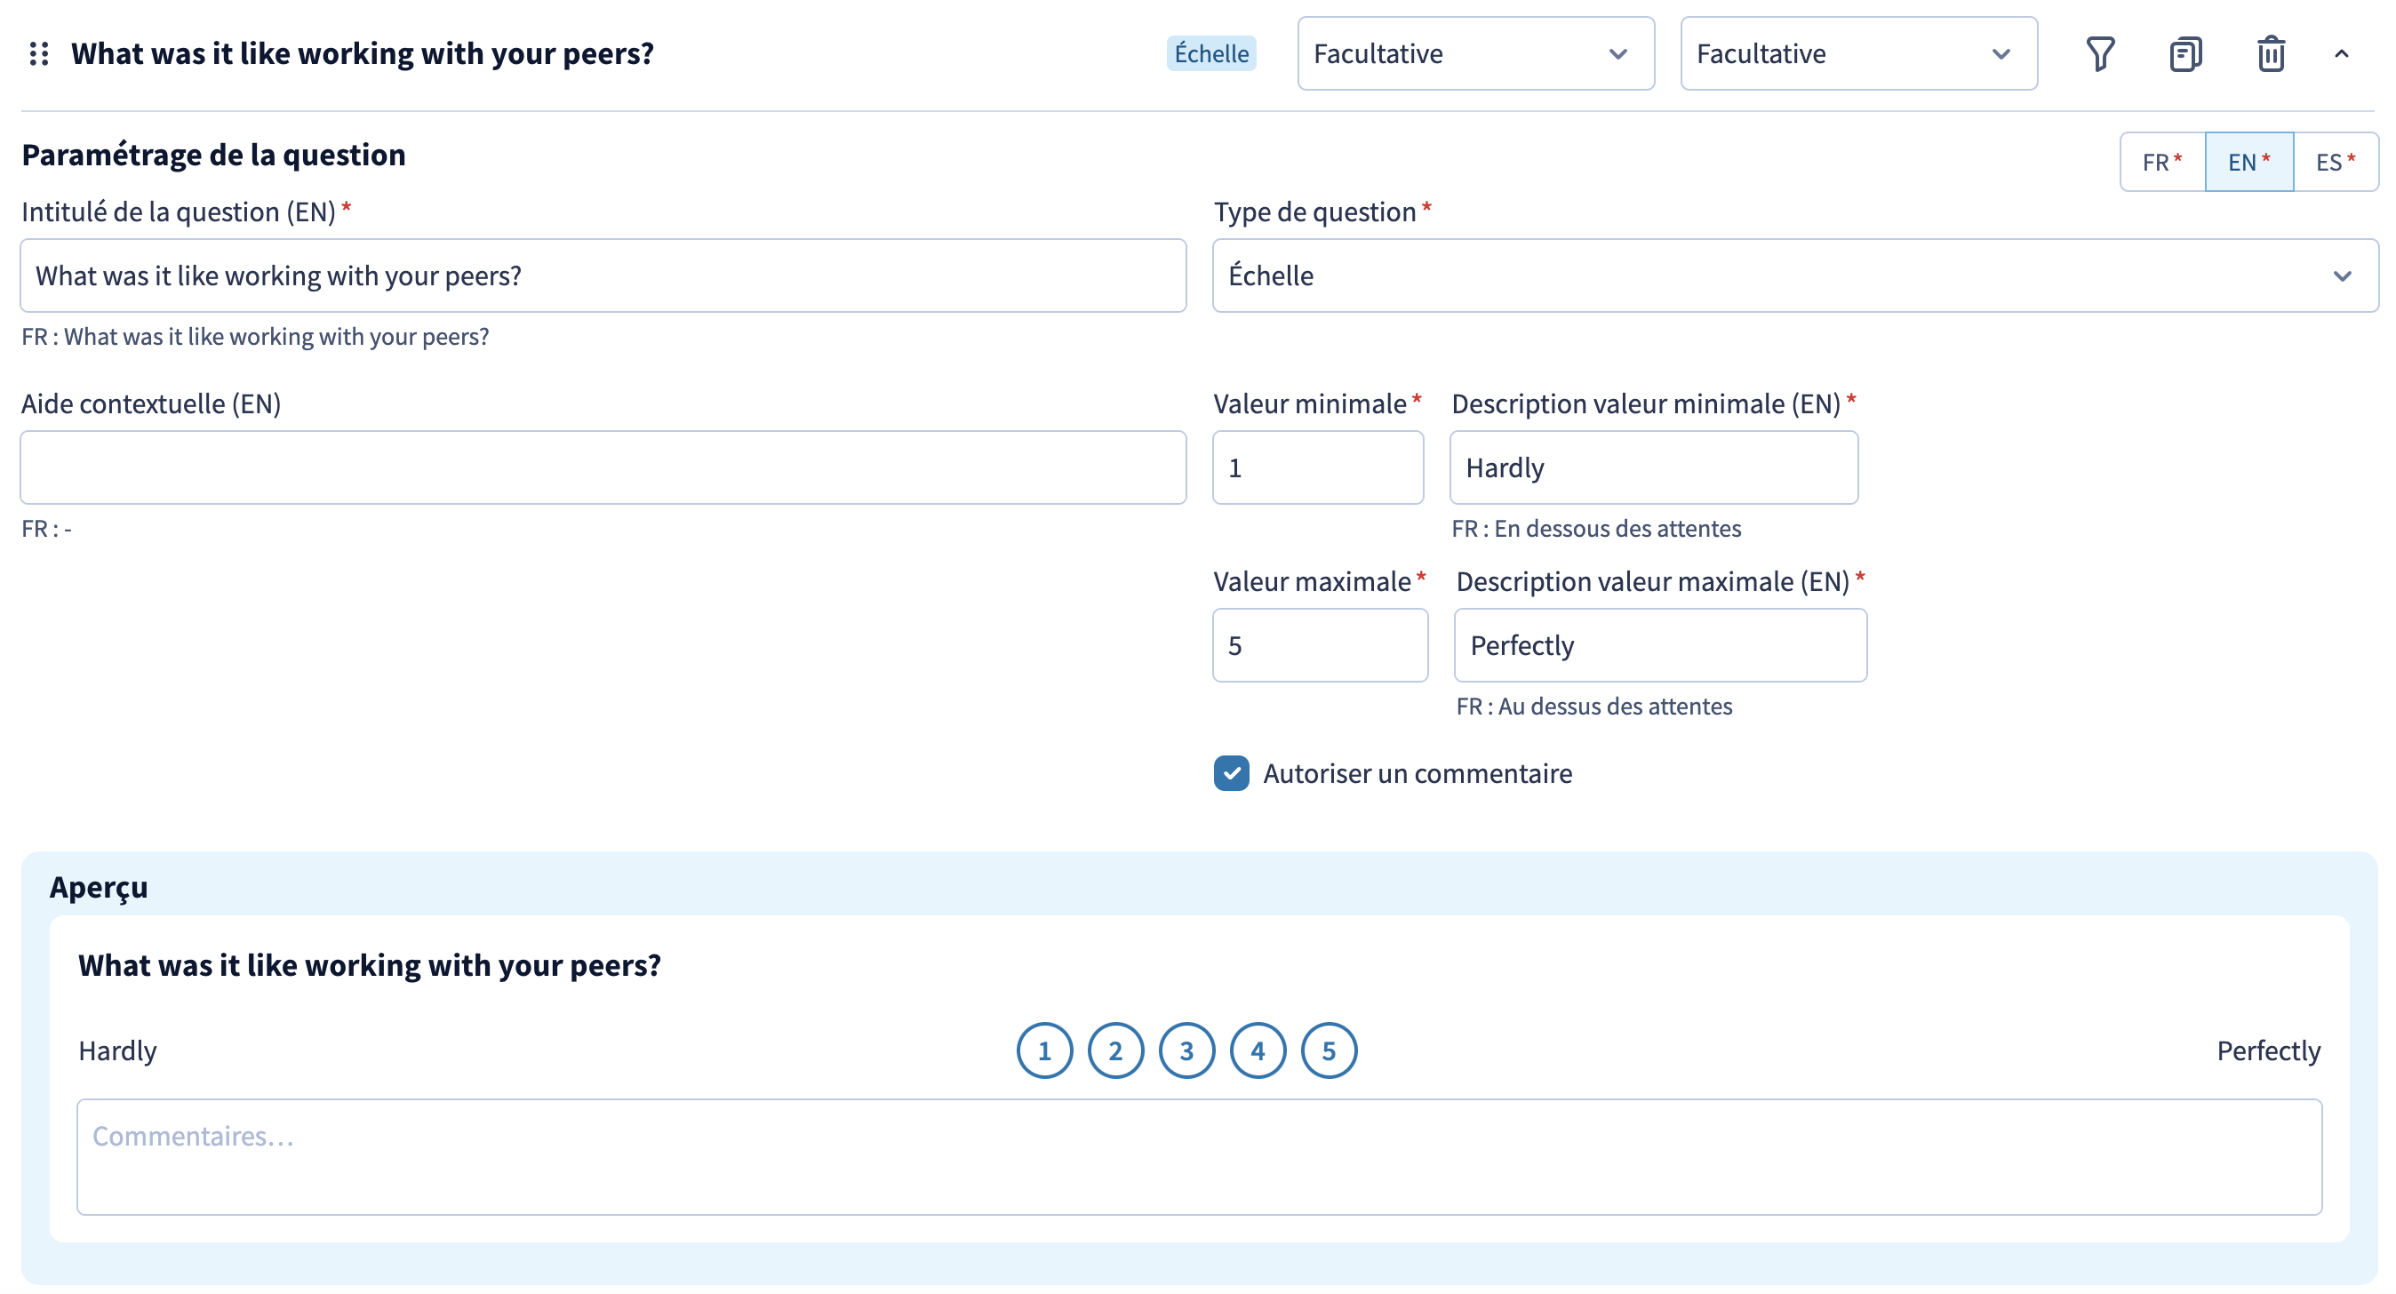Image resolution: width=2396 pixels, height=1294 pixels.
Task: Click the Description valeur minimale (EN) label
Action: click(x=1646, y=403)
